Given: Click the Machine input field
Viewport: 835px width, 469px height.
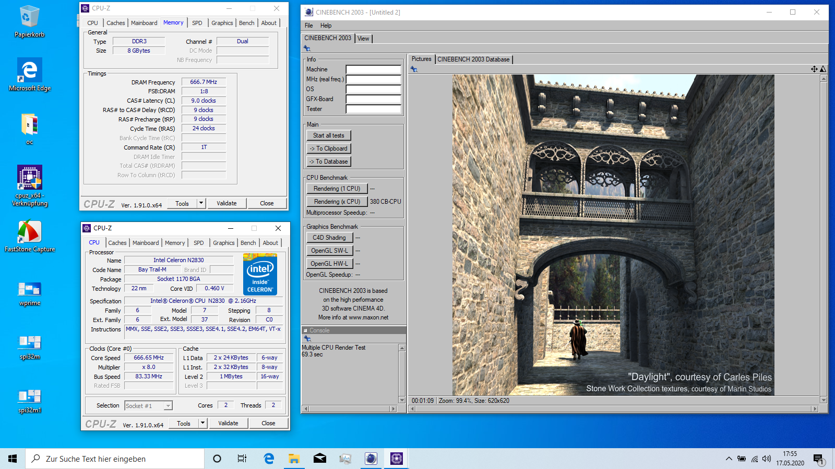Looking at the screenshot, I should pos(374,69).
